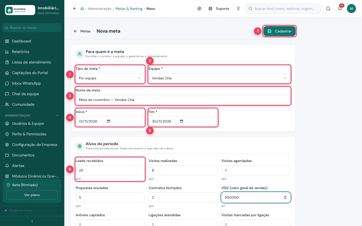Image resolution: width=362 pixels, height=226 pixels.
Task: Click the Usuários & Equipe user icon
Action: (x=7, y=124)
